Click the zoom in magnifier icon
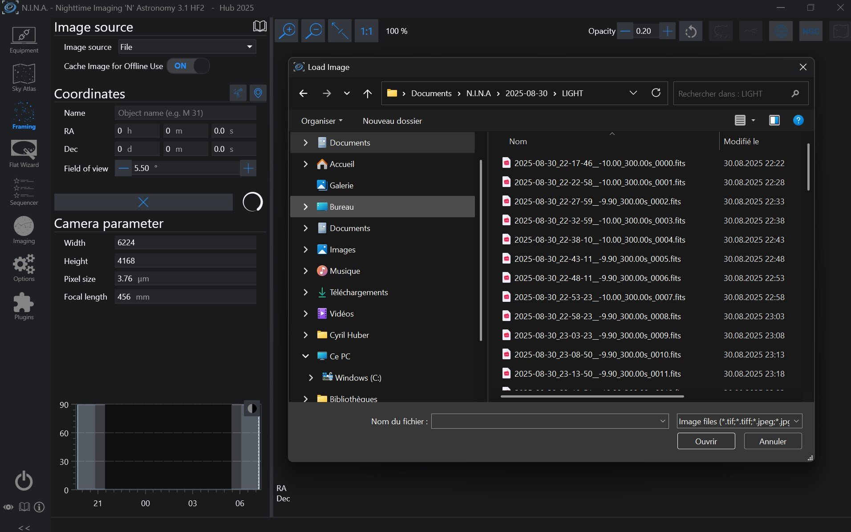851x532 pixels. point(287,31)
